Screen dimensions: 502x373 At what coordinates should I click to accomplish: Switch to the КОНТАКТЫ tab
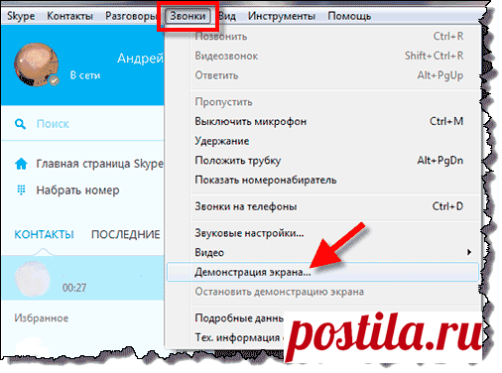pyautogui.click(x=44, y=234)
